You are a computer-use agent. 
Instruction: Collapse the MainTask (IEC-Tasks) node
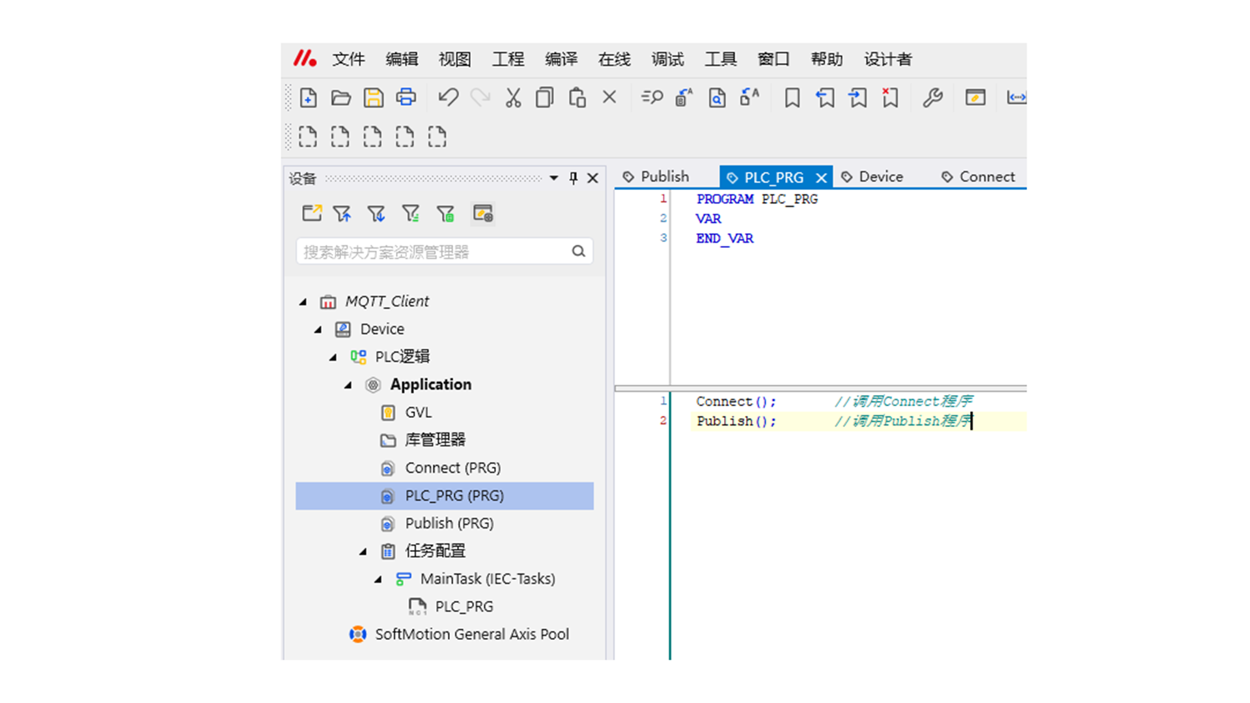pyautogui.click(x=378, y=579)
